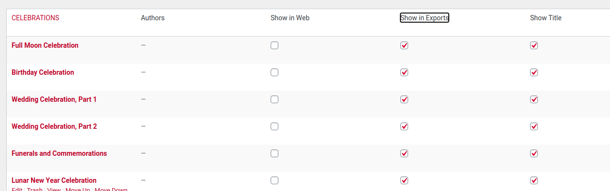The width and height of the screenshot is (610, 191).
Task: Open Wedding Celebration, Part 2
Action: [x=54, y=126]
